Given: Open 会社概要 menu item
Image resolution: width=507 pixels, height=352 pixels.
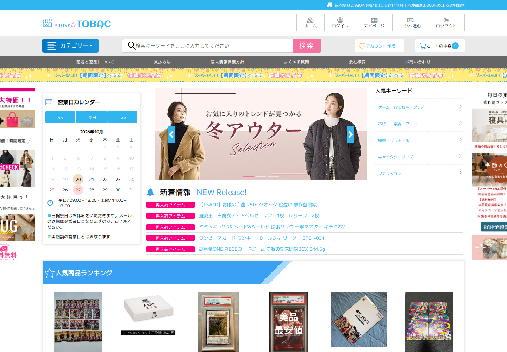Looking at the screenshot, I should (x=357, y=62).
